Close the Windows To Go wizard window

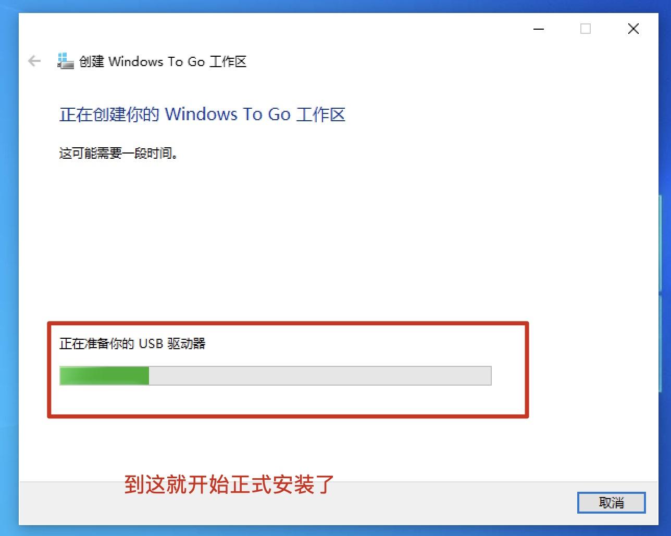click(633, 29)
